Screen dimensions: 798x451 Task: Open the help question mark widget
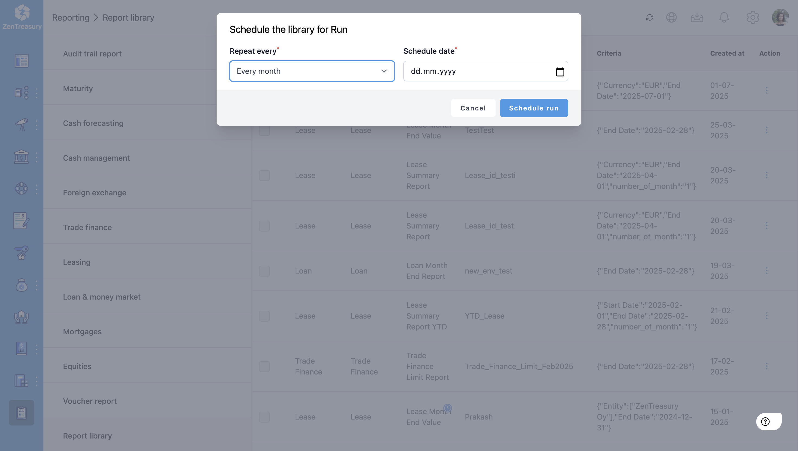pos(765,421)
